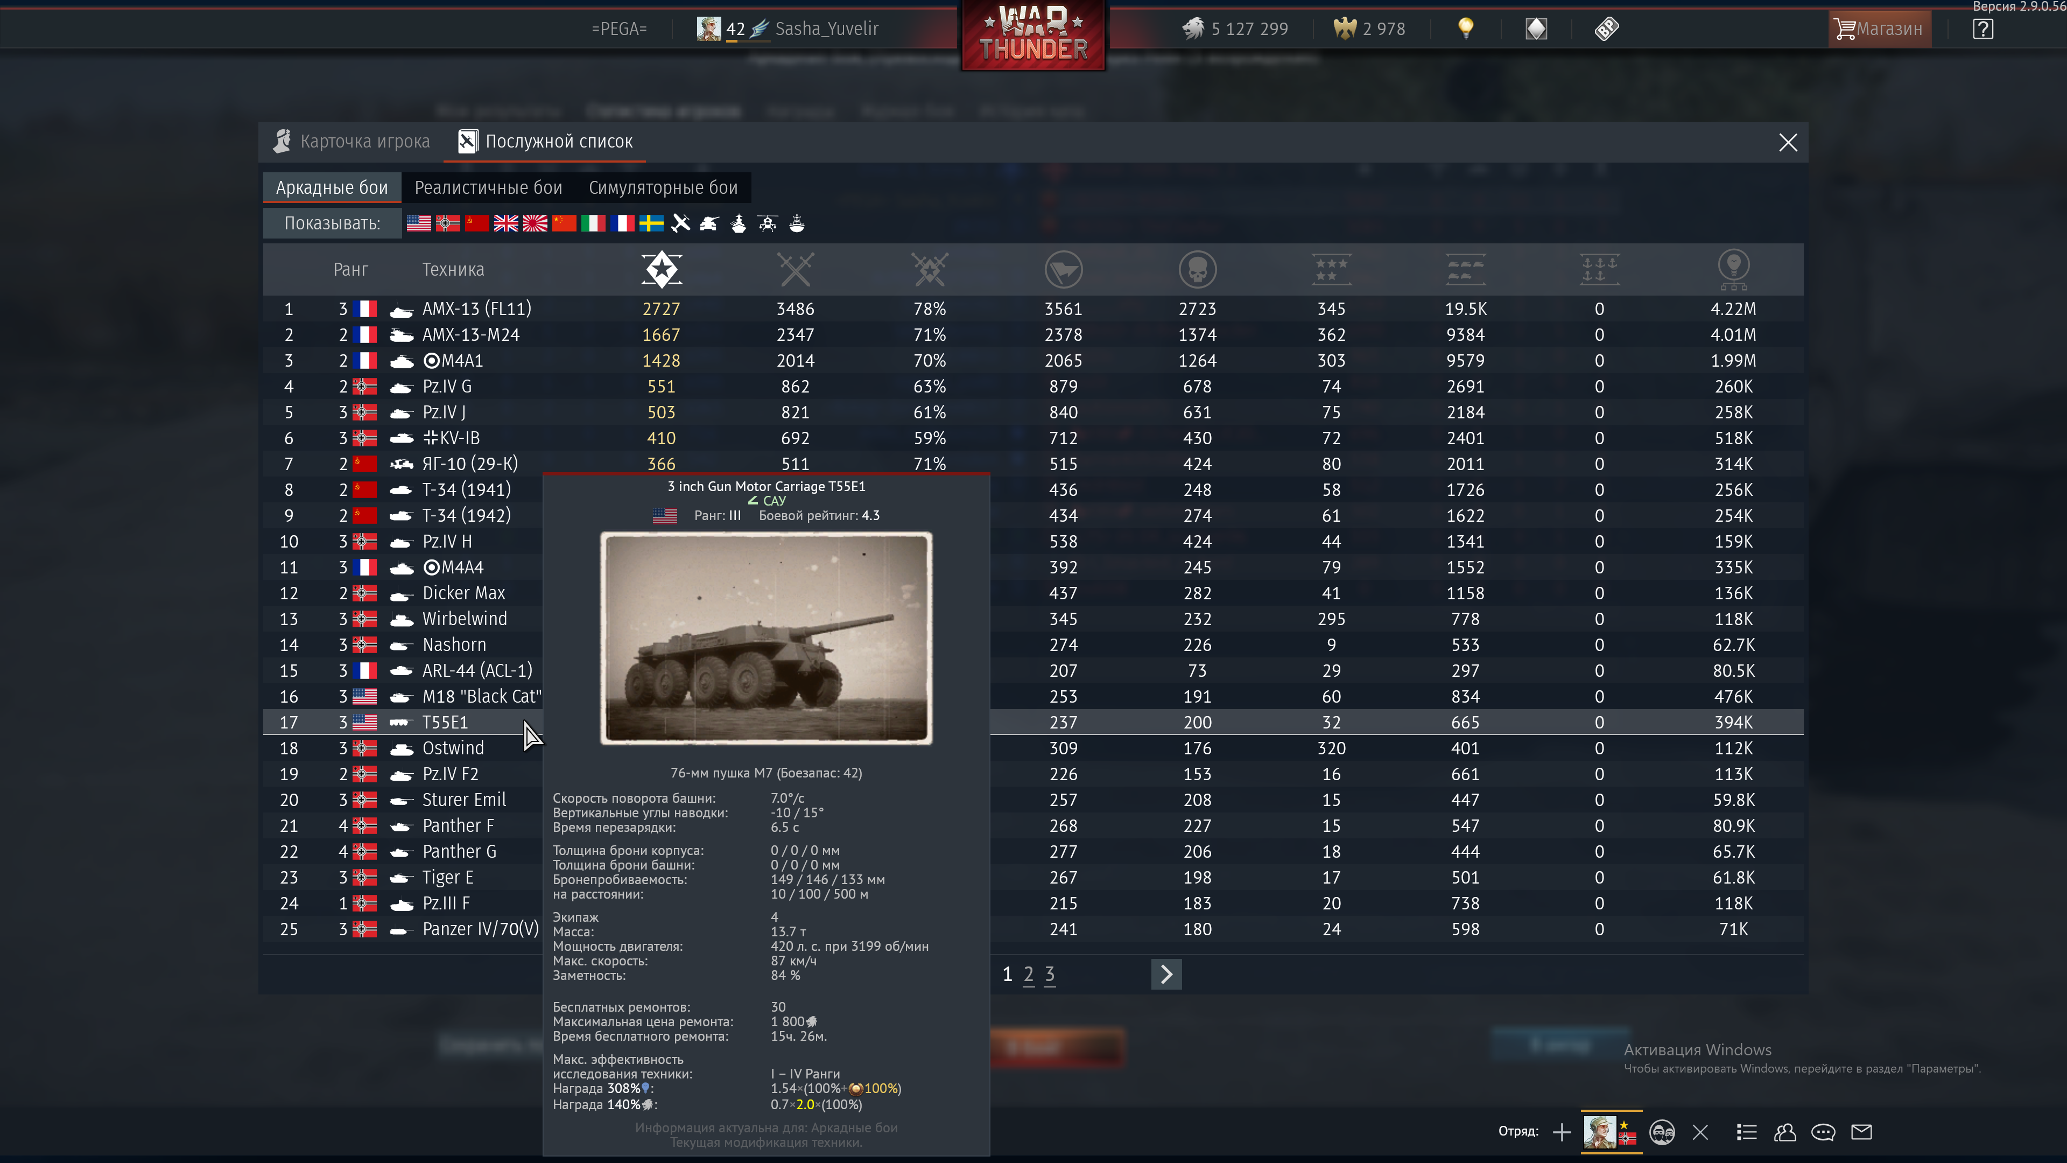Open the chat bubble icon
Viewport: 2067px width, 1163px height.
1823,1132
